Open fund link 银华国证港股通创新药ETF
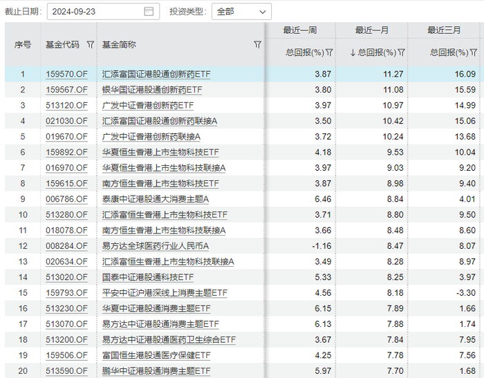484x378 pixels. (x=153, y=90)
